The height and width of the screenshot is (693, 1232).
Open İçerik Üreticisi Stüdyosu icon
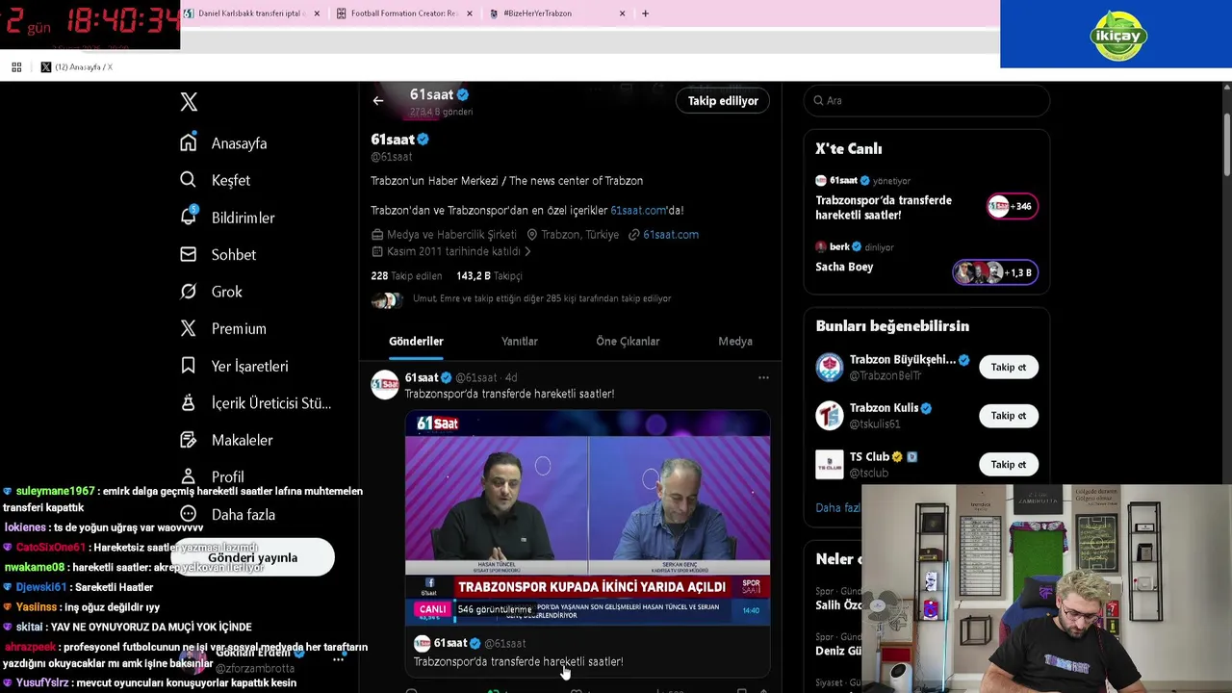point(189,402)
